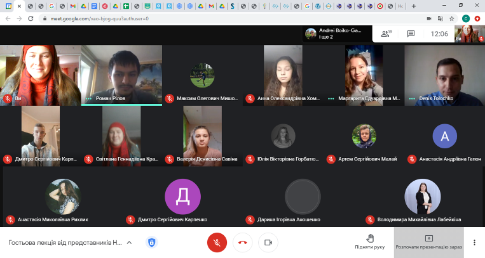Open the Andrei Boiko-Ga... і ще 2 speakers panel
The width and height of the screenshot is (485, 258).
coord(337,34)
